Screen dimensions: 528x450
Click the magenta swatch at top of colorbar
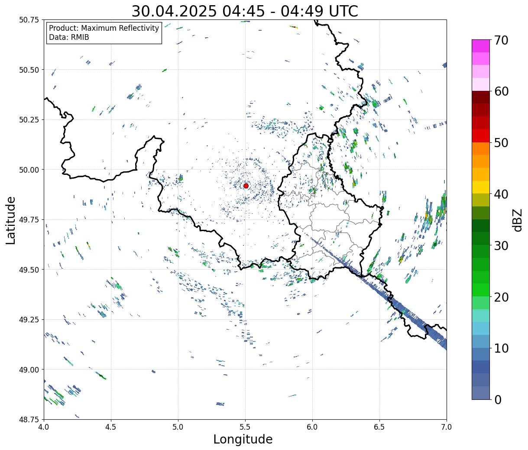pyautogui.click(x=481, y=46)
